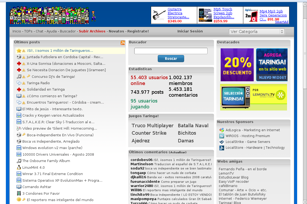Select Subir Archivos in the navigation bar
This screenshot has width=307, height=204.
point(92,31)
